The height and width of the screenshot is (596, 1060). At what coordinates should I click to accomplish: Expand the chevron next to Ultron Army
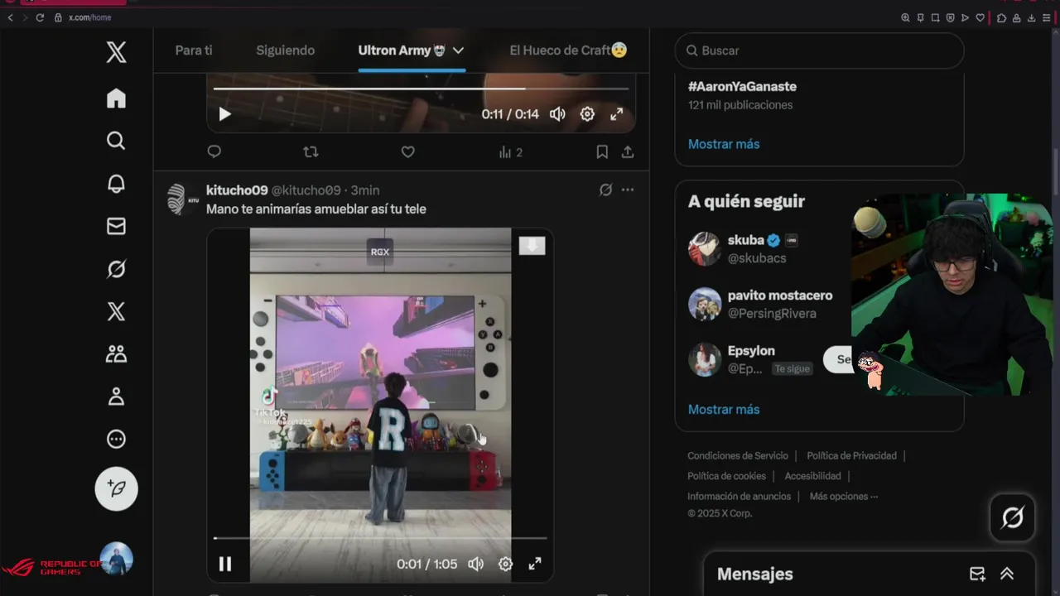click(x=458, y=50)
